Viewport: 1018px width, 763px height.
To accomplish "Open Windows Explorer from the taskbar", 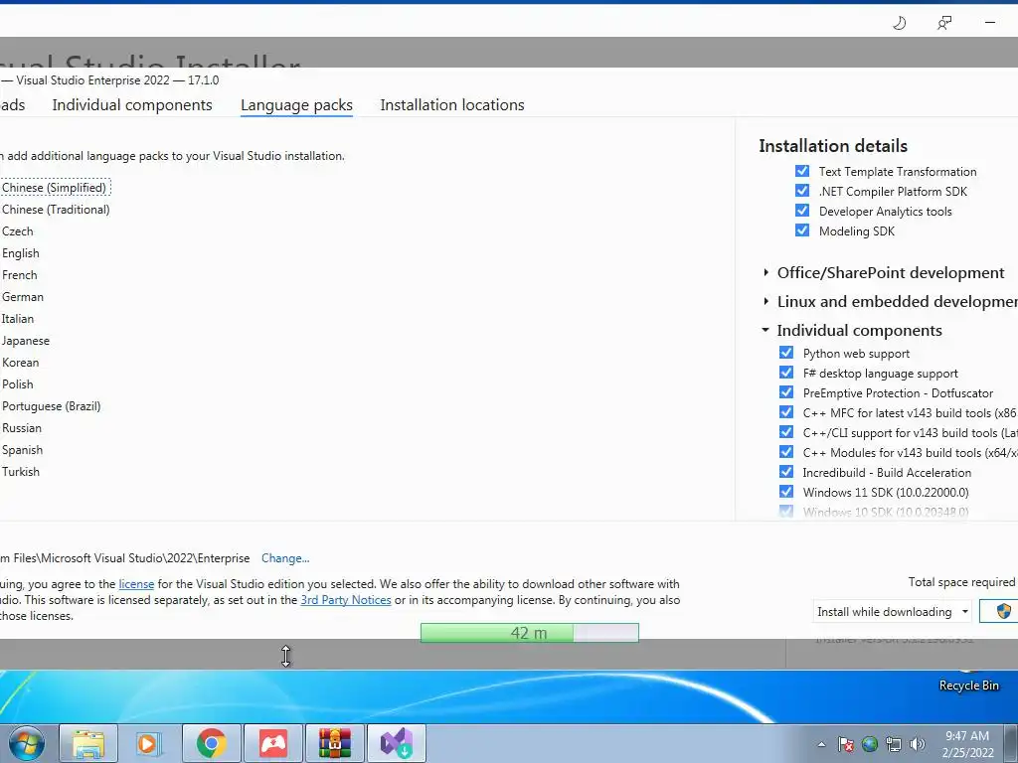I will coord(88,743).
